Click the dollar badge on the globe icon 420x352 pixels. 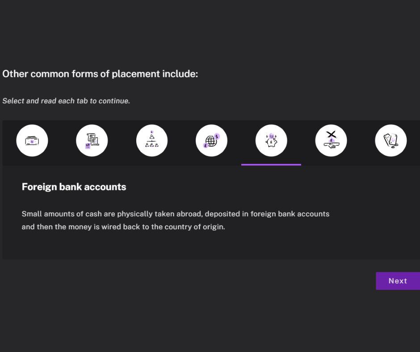pyautogui.click(x=217, y=137)
